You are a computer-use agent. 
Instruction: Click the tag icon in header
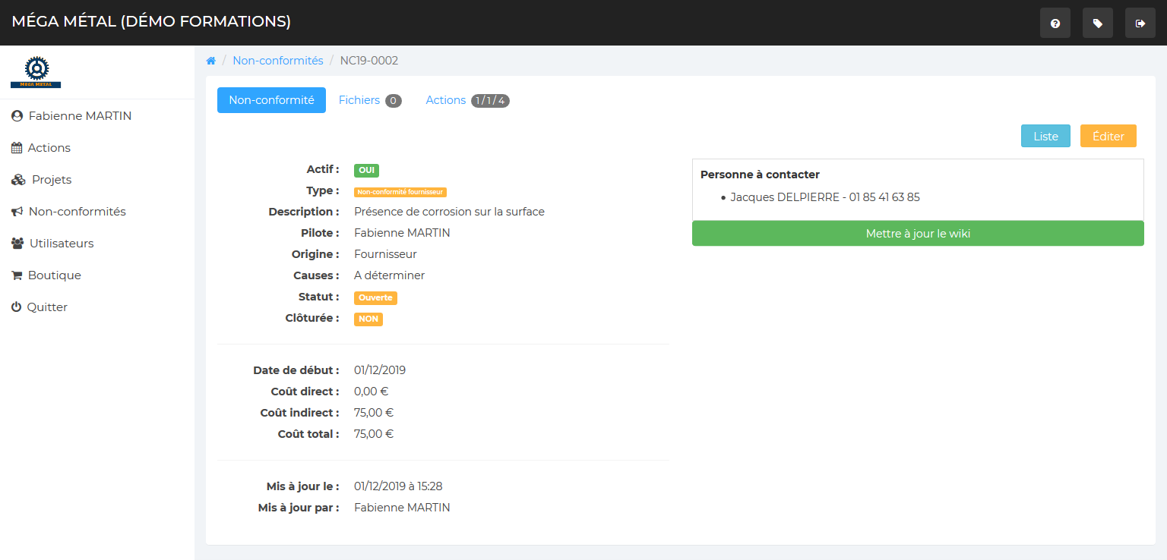point(1097,24)
